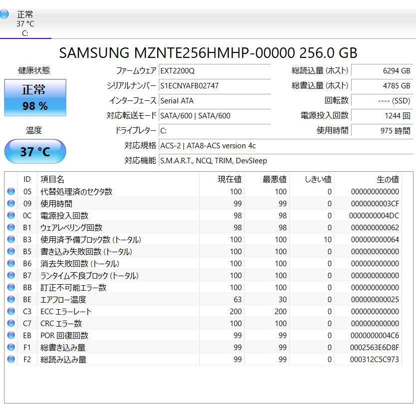The height and width of the screenshot is (416, 416).
Task: Click the ID column header
Action: (27, 179)
